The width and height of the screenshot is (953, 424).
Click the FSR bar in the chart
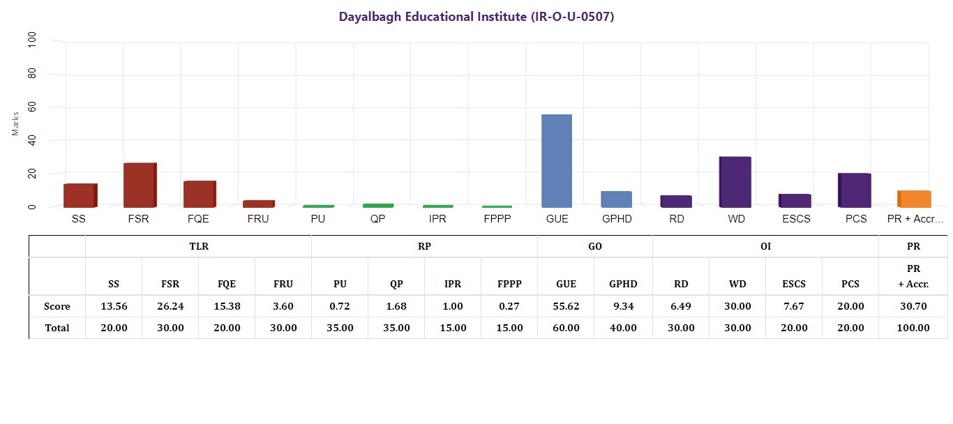click(x=140, y=185)
